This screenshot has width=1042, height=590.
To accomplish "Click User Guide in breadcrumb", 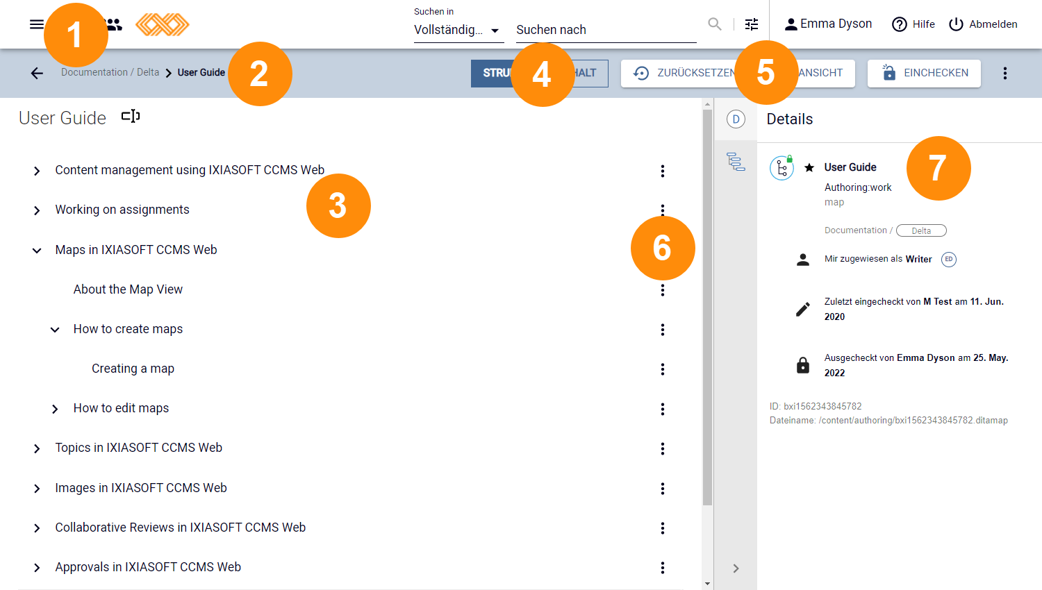I will pos(201,72).
